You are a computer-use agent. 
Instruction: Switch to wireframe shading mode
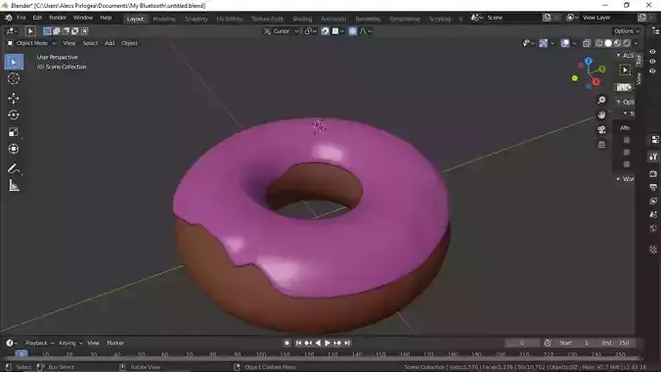tap(599, 43)
